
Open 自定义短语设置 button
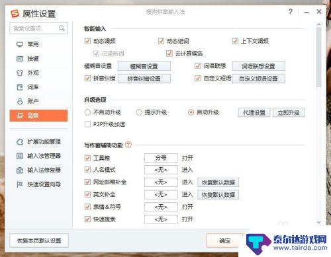coord(259,79)
